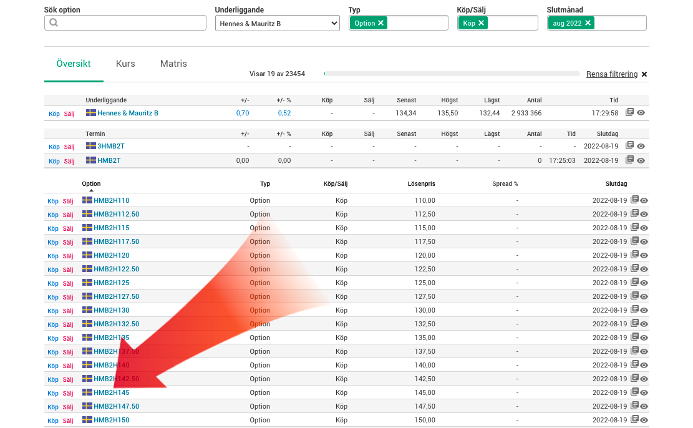693x428 pixels.
Task: Sort list by Option column header
Action: coord(91,184)
